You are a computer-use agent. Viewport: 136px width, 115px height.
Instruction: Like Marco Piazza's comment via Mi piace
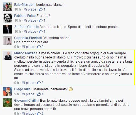point(28,83)
